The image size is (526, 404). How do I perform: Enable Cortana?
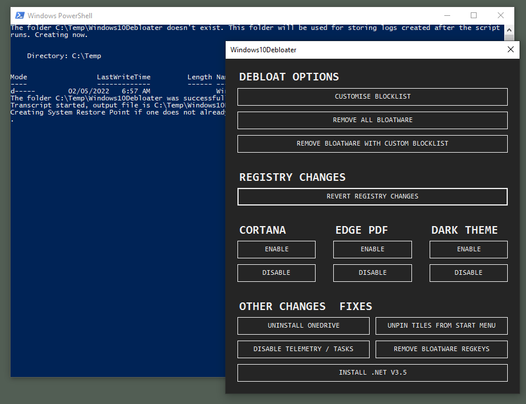[276, 250]
